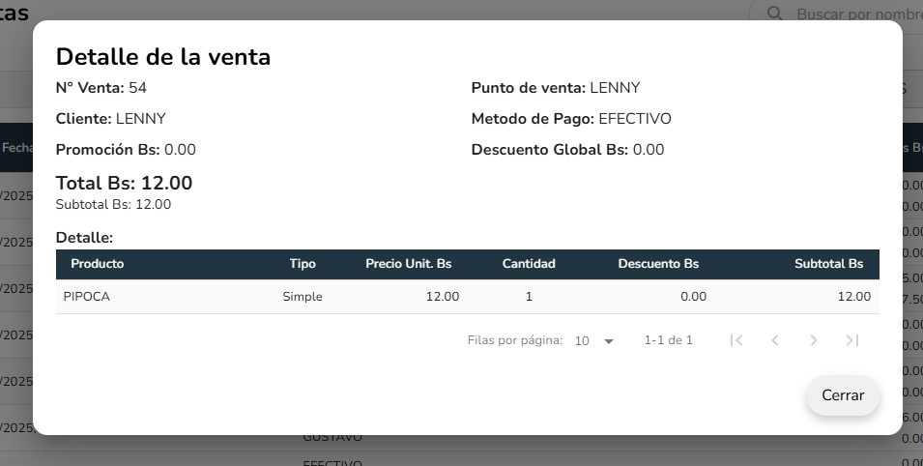
Task: Go to last page of detail table
Action: [x=851, y=340]
